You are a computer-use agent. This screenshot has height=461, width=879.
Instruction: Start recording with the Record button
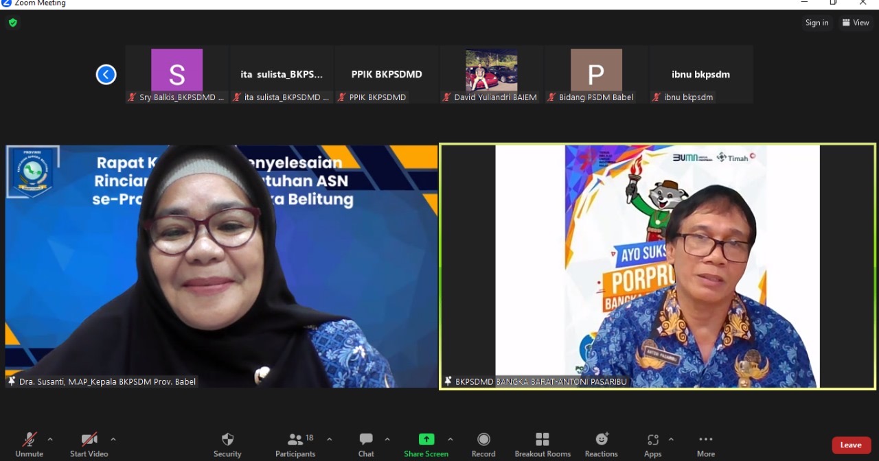(483, 445)
